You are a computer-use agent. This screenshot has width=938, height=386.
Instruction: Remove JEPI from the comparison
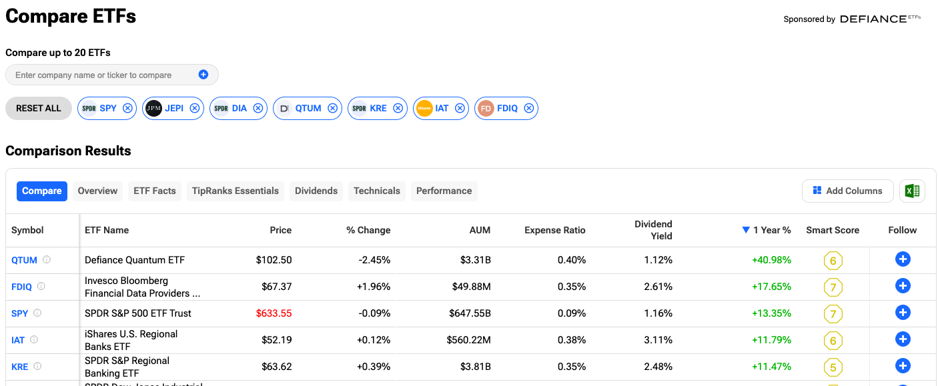pos(194,108)
